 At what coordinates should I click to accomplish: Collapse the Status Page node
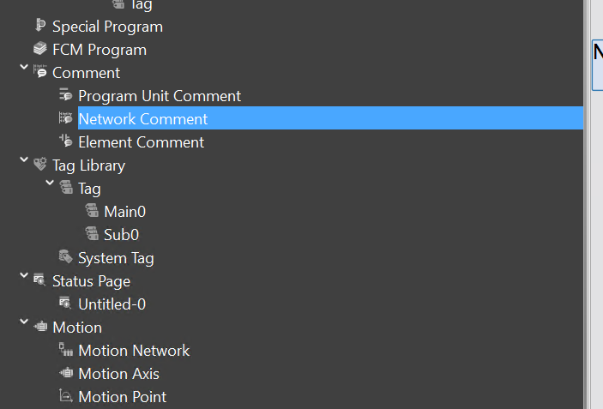pyautogui.click(x=23, y=276)
